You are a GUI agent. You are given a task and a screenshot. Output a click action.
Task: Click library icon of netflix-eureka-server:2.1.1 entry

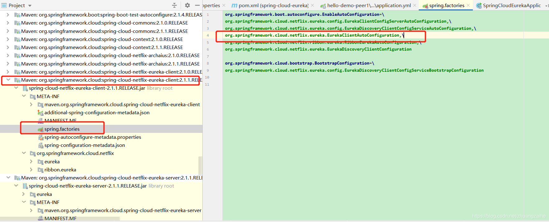(17, 178)
